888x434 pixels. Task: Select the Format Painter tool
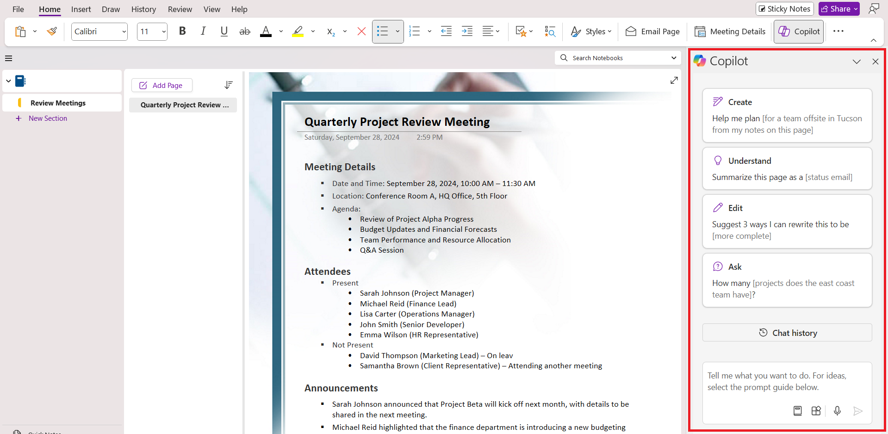click(52, 31)
